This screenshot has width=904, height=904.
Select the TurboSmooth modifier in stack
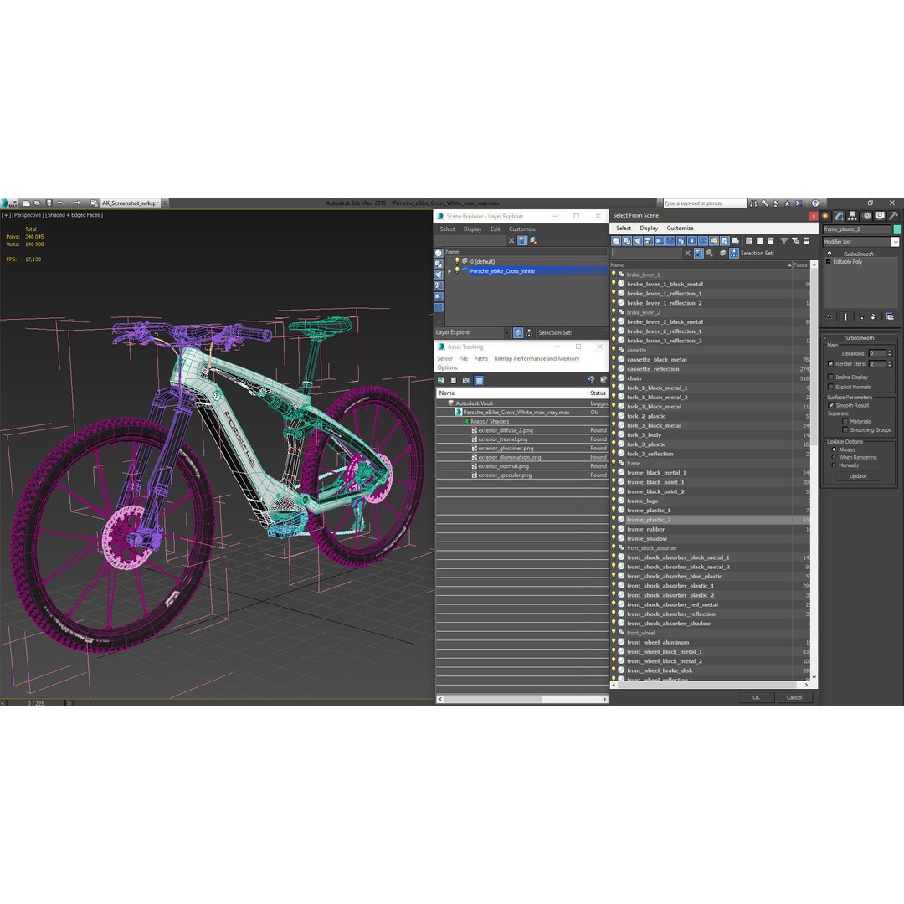[859, 254]
